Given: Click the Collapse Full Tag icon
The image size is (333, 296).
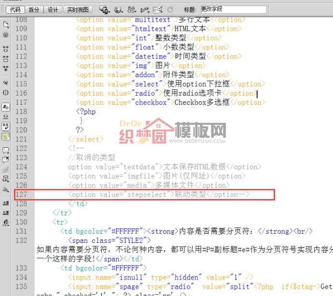Looking at the screenshot, I should (6, 49).
